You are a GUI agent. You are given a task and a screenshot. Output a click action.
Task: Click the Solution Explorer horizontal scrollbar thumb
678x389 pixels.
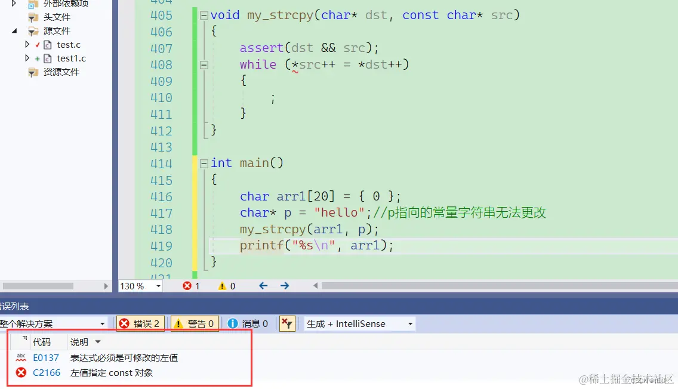click(x=38, y=286)
